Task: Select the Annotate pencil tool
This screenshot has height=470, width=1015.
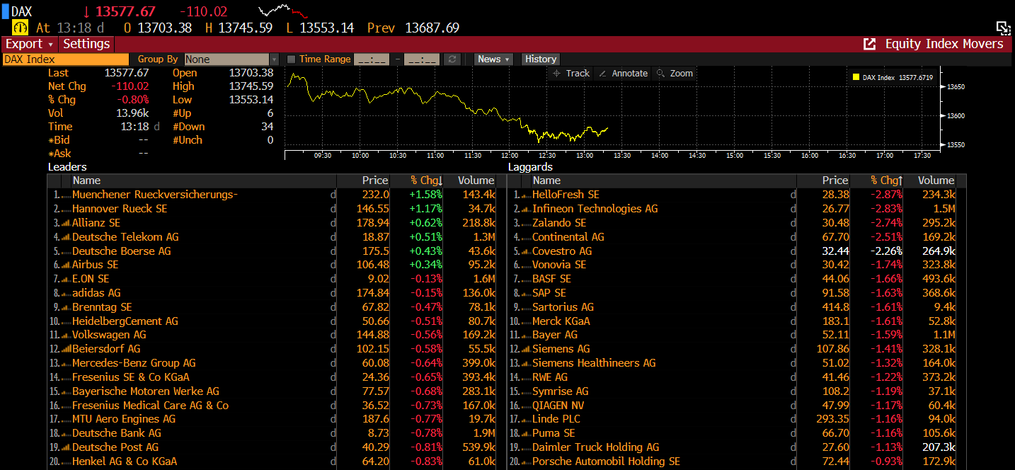Action: click(x=622, y=74)
